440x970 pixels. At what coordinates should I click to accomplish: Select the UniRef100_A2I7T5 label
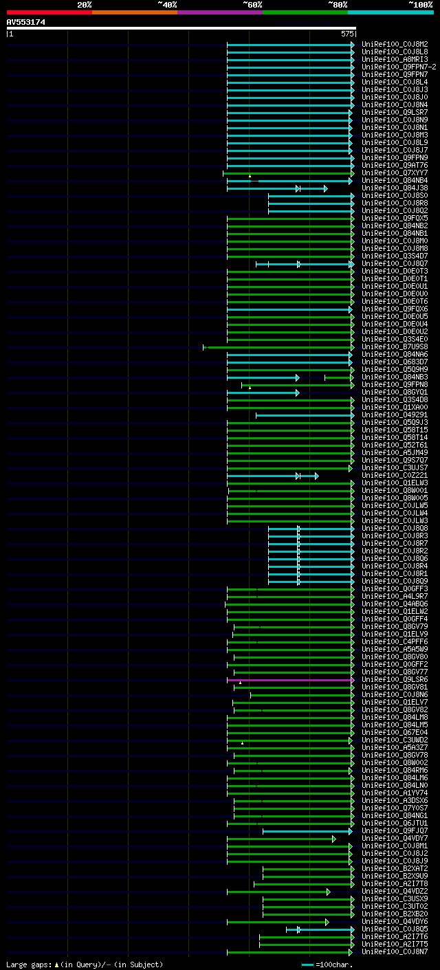pos(395,945)
